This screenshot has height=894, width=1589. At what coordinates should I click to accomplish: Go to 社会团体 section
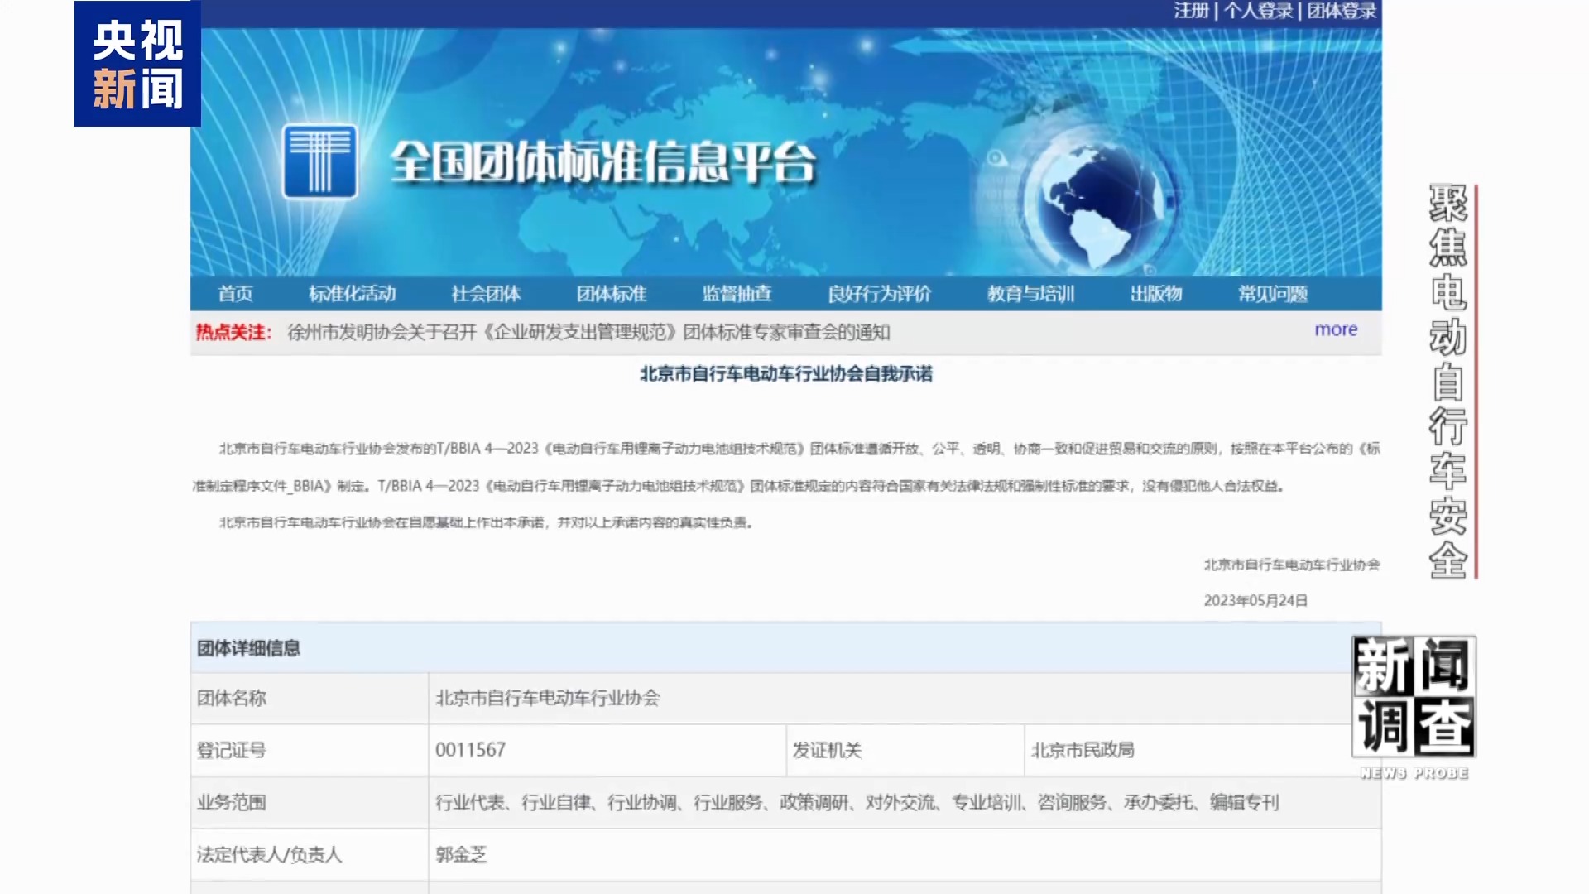486,294
